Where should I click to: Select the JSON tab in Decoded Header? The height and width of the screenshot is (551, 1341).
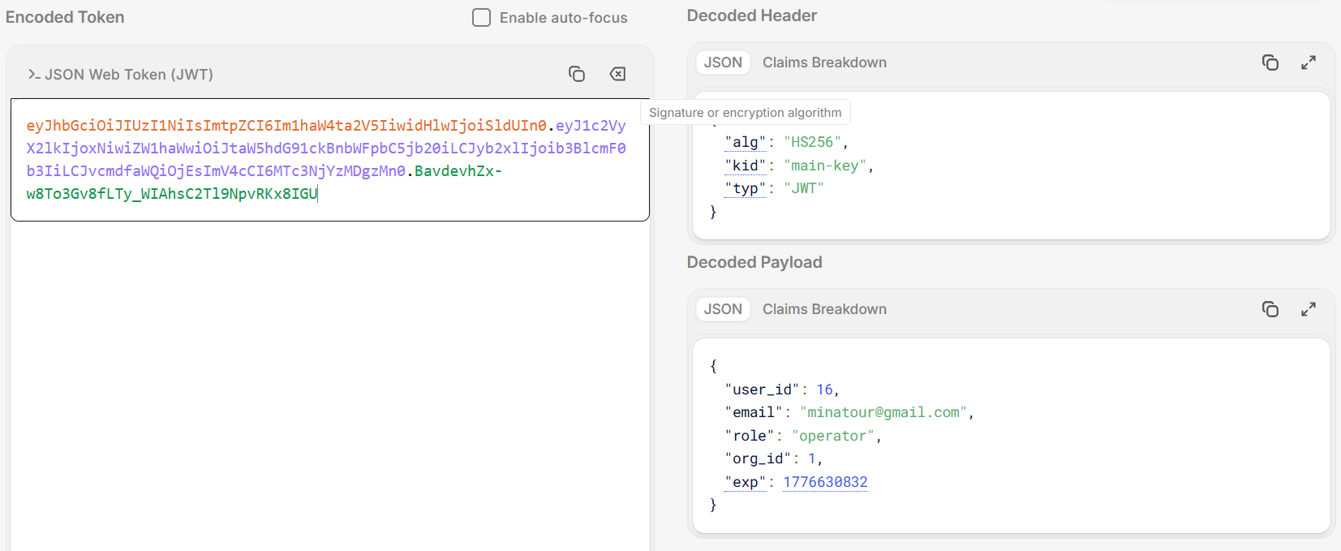[722, 62]
